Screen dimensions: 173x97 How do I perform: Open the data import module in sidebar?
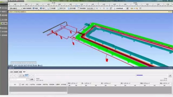pyautogui.click(x=4, y=12)
